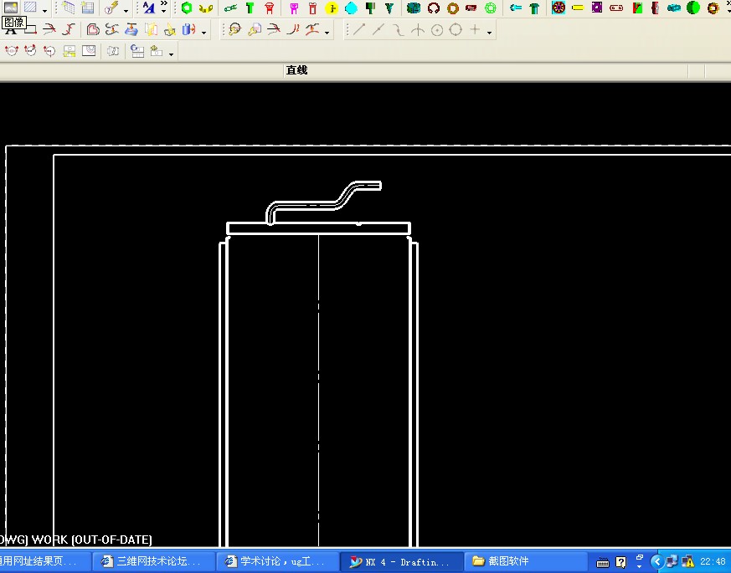
Task: Expand dropdown next to lightning key icon
Action: tap(126, 10)
